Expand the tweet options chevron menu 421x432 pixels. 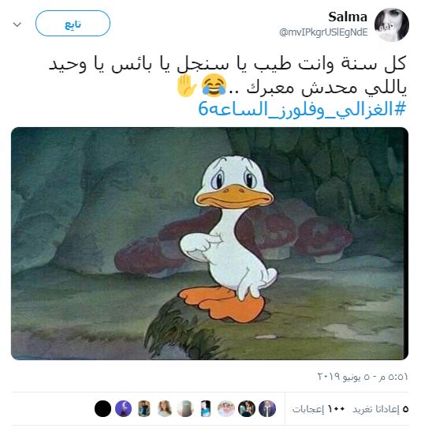pyautogui.click(x=17, y=24)
